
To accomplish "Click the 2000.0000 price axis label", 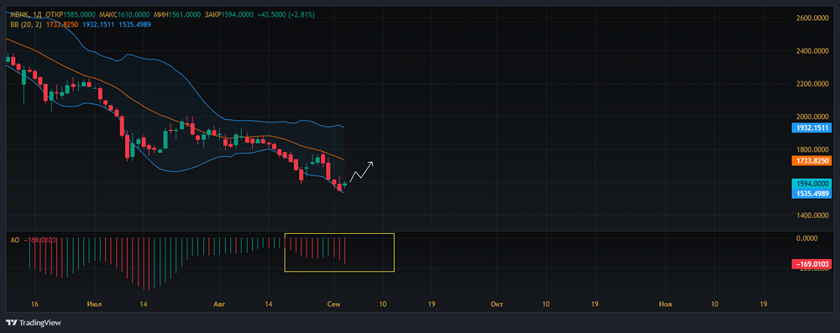I will 812,117.
